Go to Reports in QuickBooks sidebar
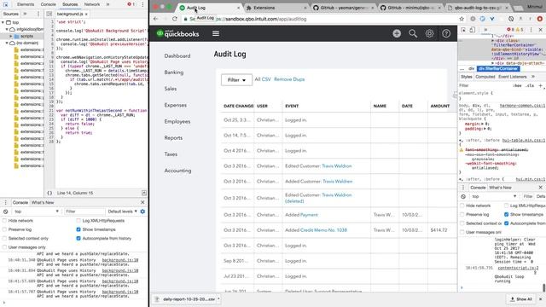Viewport: 546px width, 307px height. (x=173, y=138)
